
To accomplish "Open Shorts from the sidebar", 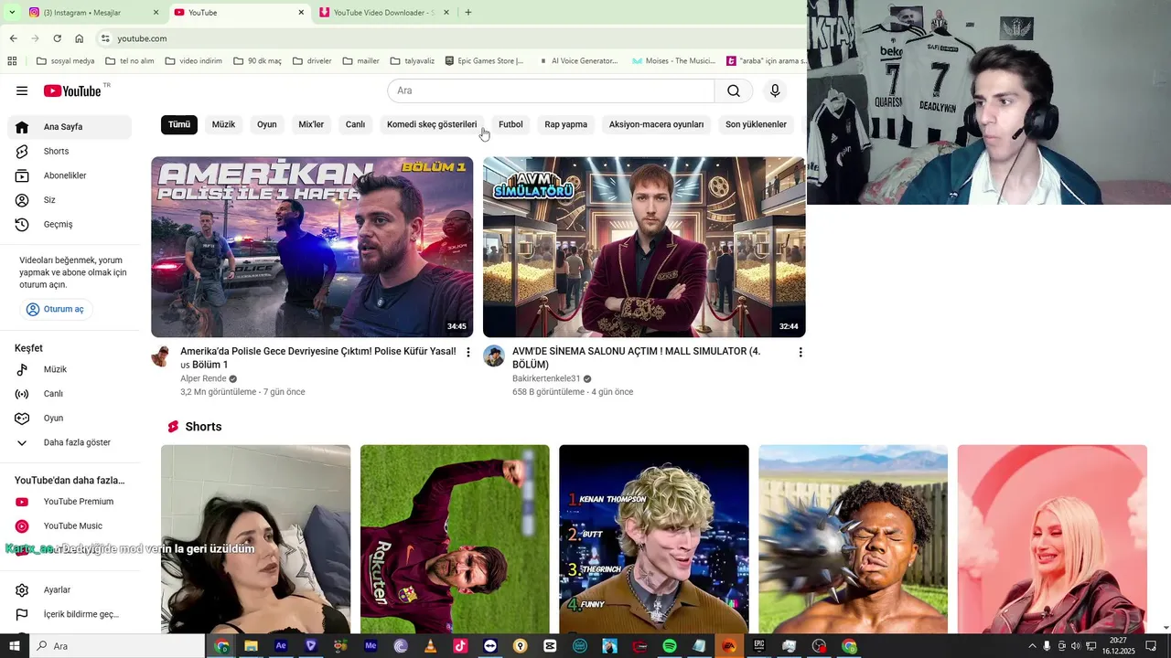I will [70, 151].
